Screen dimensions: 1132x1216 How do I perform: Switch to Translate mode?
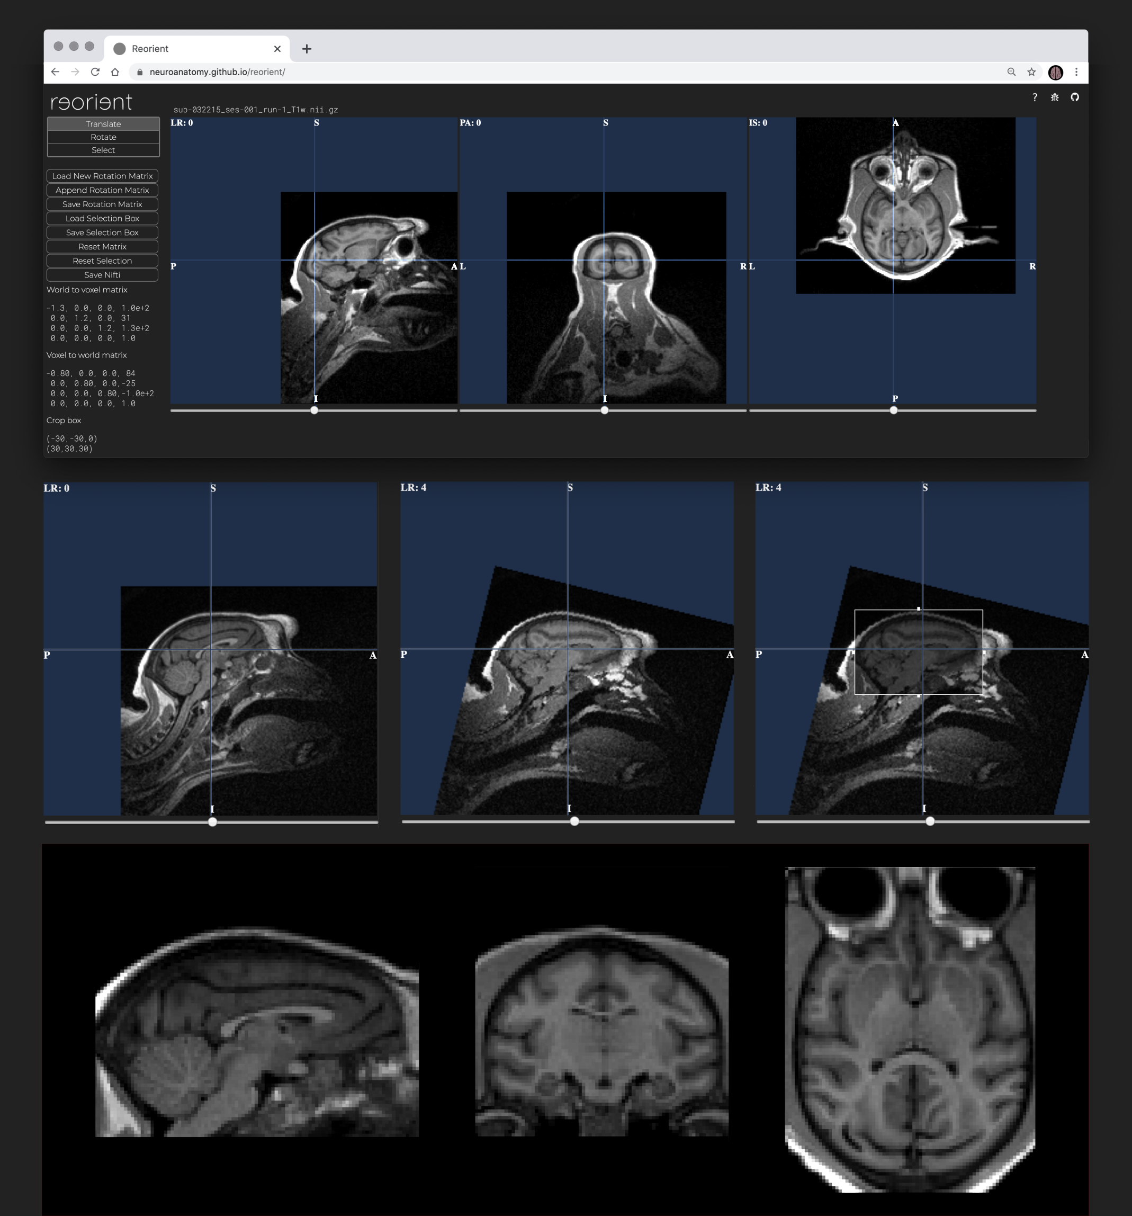click(x=103, y=124)
